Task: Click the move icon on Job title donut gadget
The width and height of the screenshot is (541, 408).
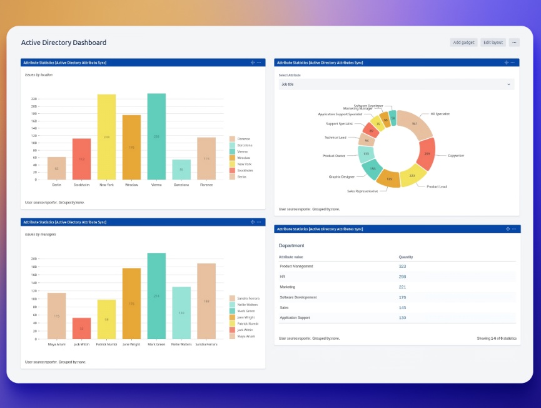Action: tap(508, 62)
